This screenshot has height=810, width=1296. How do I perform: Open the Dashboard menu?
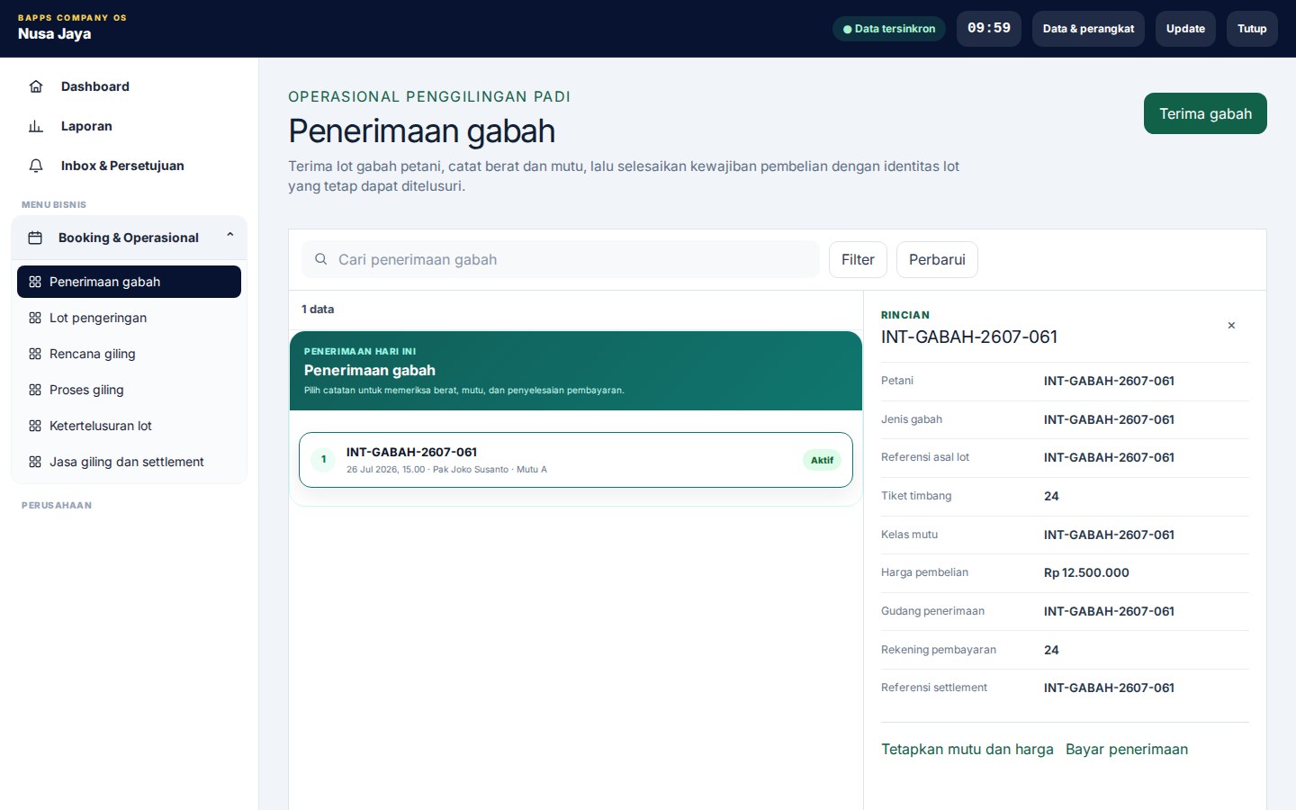point(129,86)
